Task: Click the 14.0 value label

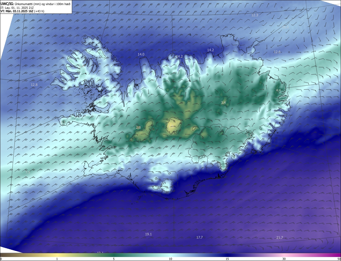Action: point(141,54)
